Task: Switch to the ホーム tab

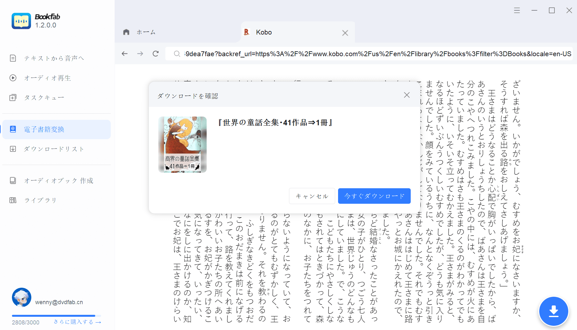Action: point(146,32)
